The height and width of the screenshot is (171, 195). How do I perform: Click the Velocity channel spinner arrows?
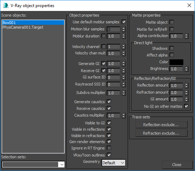(x=123, y=47)
